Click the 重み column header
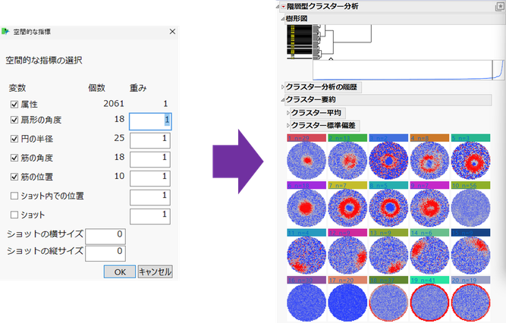 (138, 88)
